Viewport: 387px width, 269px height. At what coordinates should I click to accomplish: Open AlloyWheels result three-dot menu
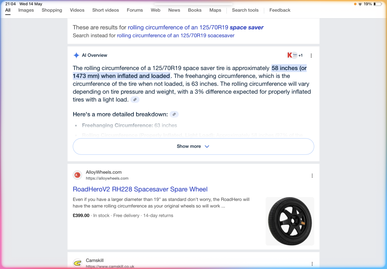tap(312, 175)
